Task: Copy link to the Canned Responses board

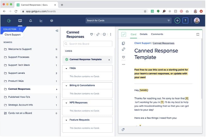Action: 98,34
